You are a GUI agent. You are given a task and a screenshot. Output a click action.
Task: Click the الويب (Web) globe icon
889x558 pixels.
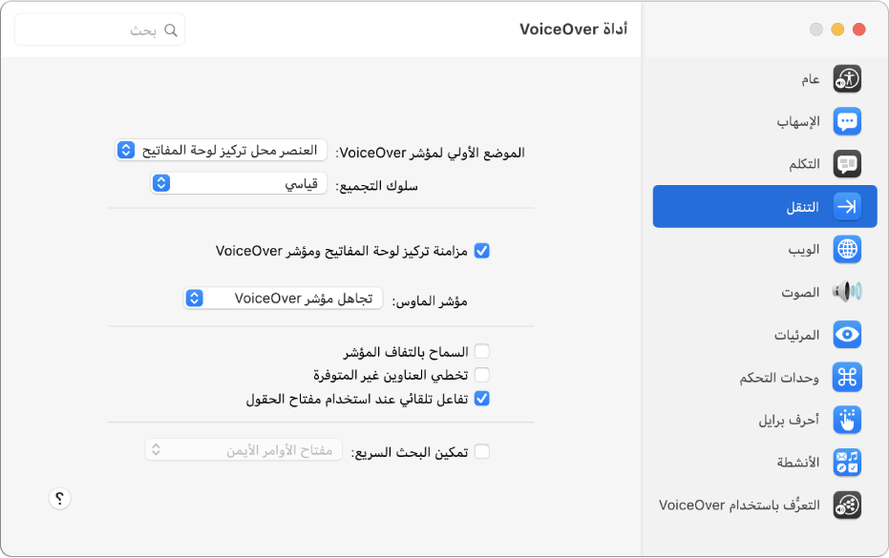[847, 249]
